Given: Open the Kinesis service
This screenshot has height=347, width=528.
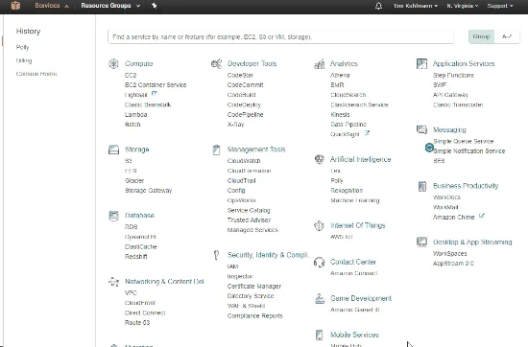Looking at the screenshot, I should click(340, 114).
